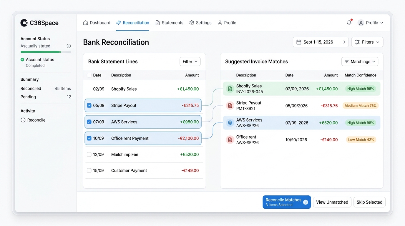Image resolution: width=405 pixels, height=226 pixels.
Task: Uncheck the 05/09 Stripe Payout checkbox
Action: [x=89, y=105]
